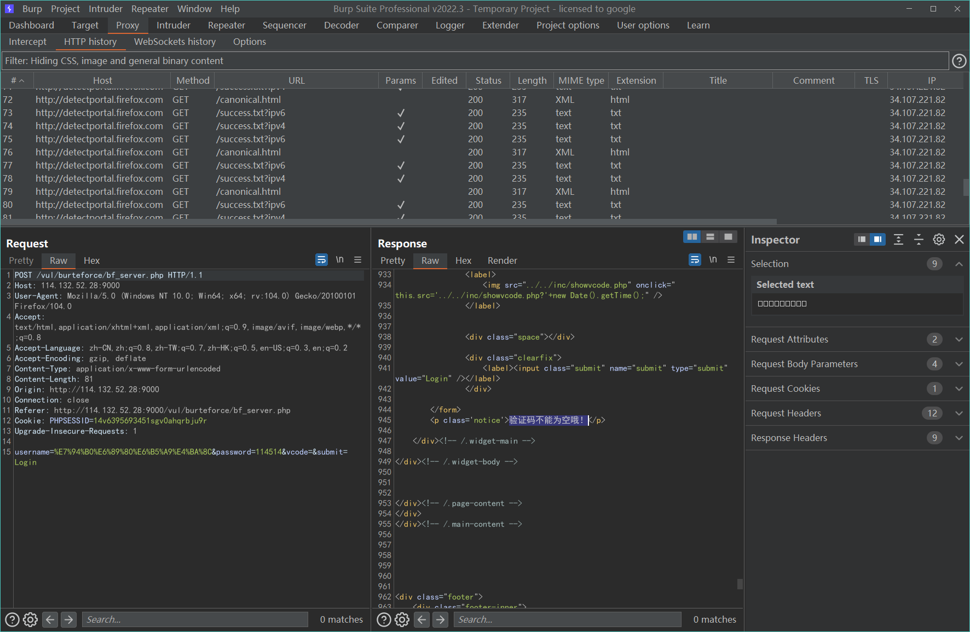Open the Intruder menu
970x632 pixels.
pos(106,9)
